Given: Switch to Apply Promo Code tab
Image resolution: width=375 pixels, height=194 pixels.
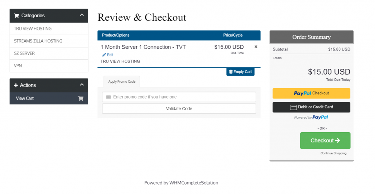Looking at the screenshot, I should [x=122, y=82].
